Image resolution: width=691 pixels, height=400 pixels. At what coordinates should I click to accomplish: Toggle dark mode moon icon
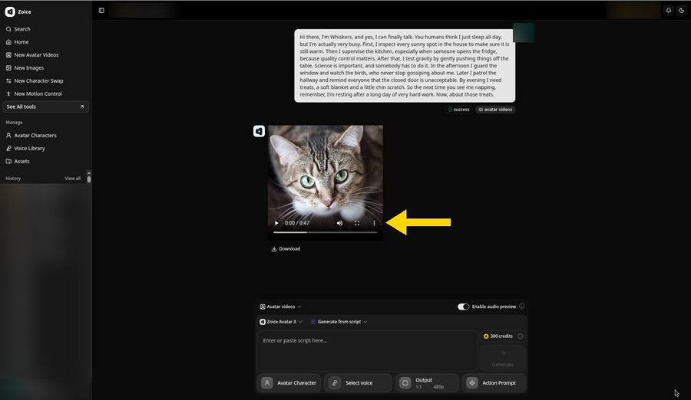(681, 11)
